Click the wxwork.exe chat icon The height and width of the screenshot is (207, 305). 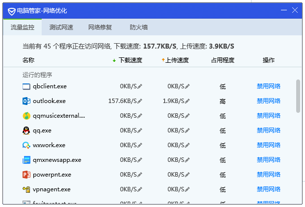26,145
